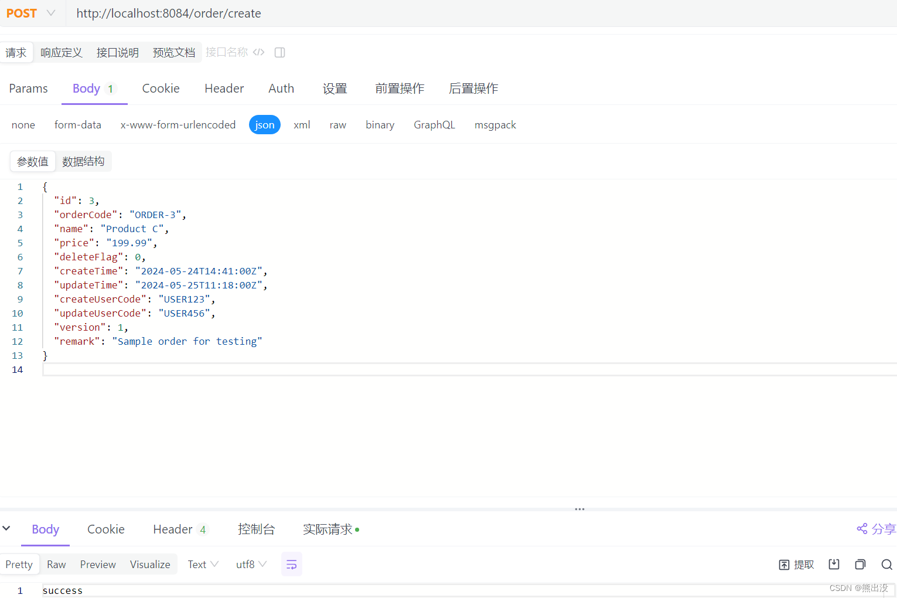
Task: Select the GraphQL body type
Action: pyautogui.click(x=434, y=125)
